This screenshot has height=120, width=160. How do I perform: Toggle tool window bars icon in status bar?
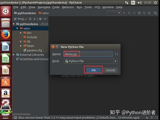[15, 118]
